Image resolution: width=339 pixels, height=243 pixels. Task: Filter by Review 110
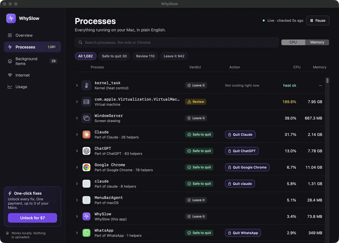point(145,56)
